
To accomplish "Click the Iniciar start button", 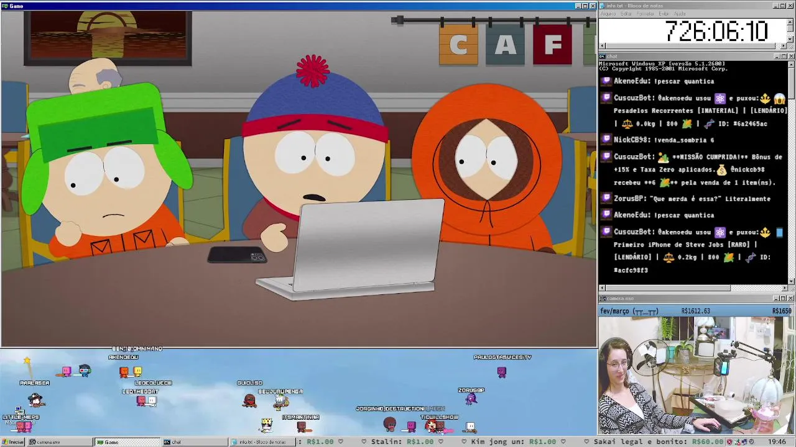I will click(x=12, y=442).
